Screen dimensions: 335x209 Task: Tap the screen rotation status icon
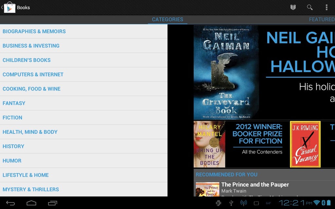[x=256, y=203]
